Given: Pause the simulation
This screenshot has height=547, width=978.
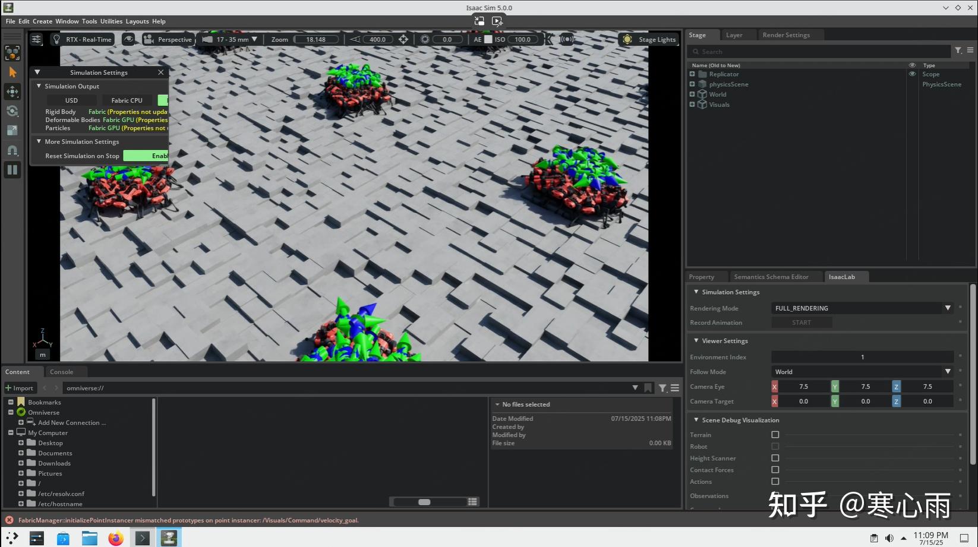Looking at the screenshot, I should tap(12, 170).
